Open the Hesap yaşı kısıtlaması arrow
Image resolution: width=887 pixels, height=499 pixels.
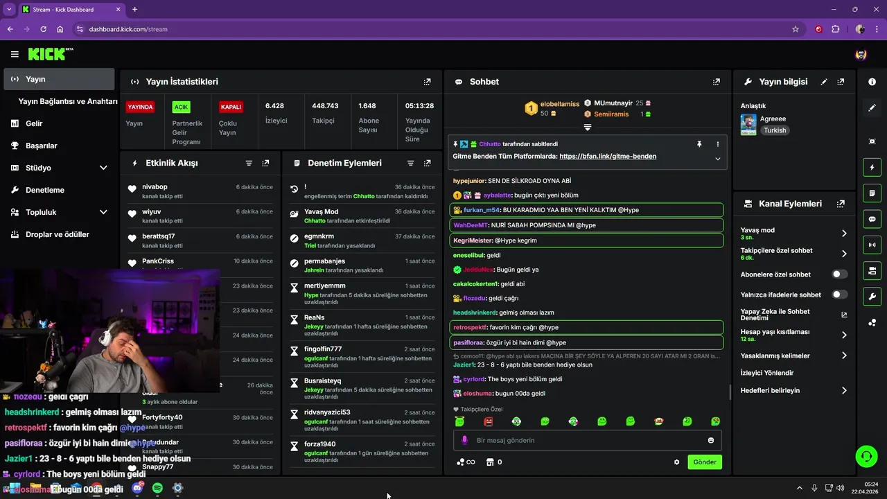(x=844, y=335)
